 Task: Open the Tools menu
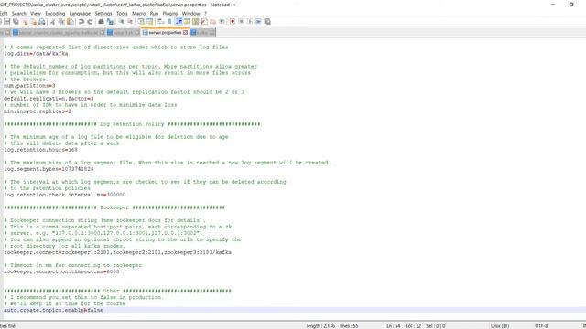(122, 14)
